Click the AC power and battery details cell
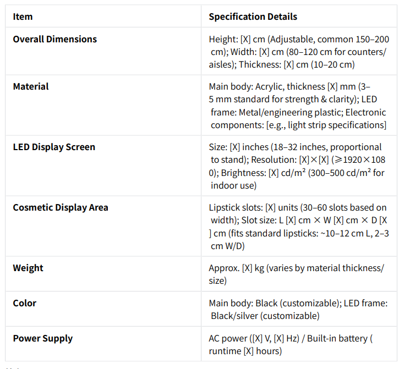Screen dimensions: 404x369 299,344
